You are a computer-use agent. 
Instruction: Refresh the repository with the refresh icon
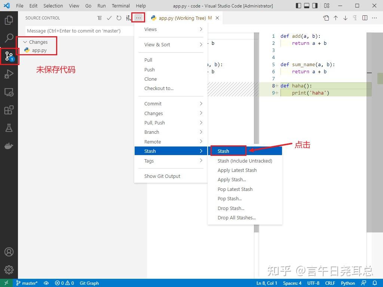(x=119, y=18)
